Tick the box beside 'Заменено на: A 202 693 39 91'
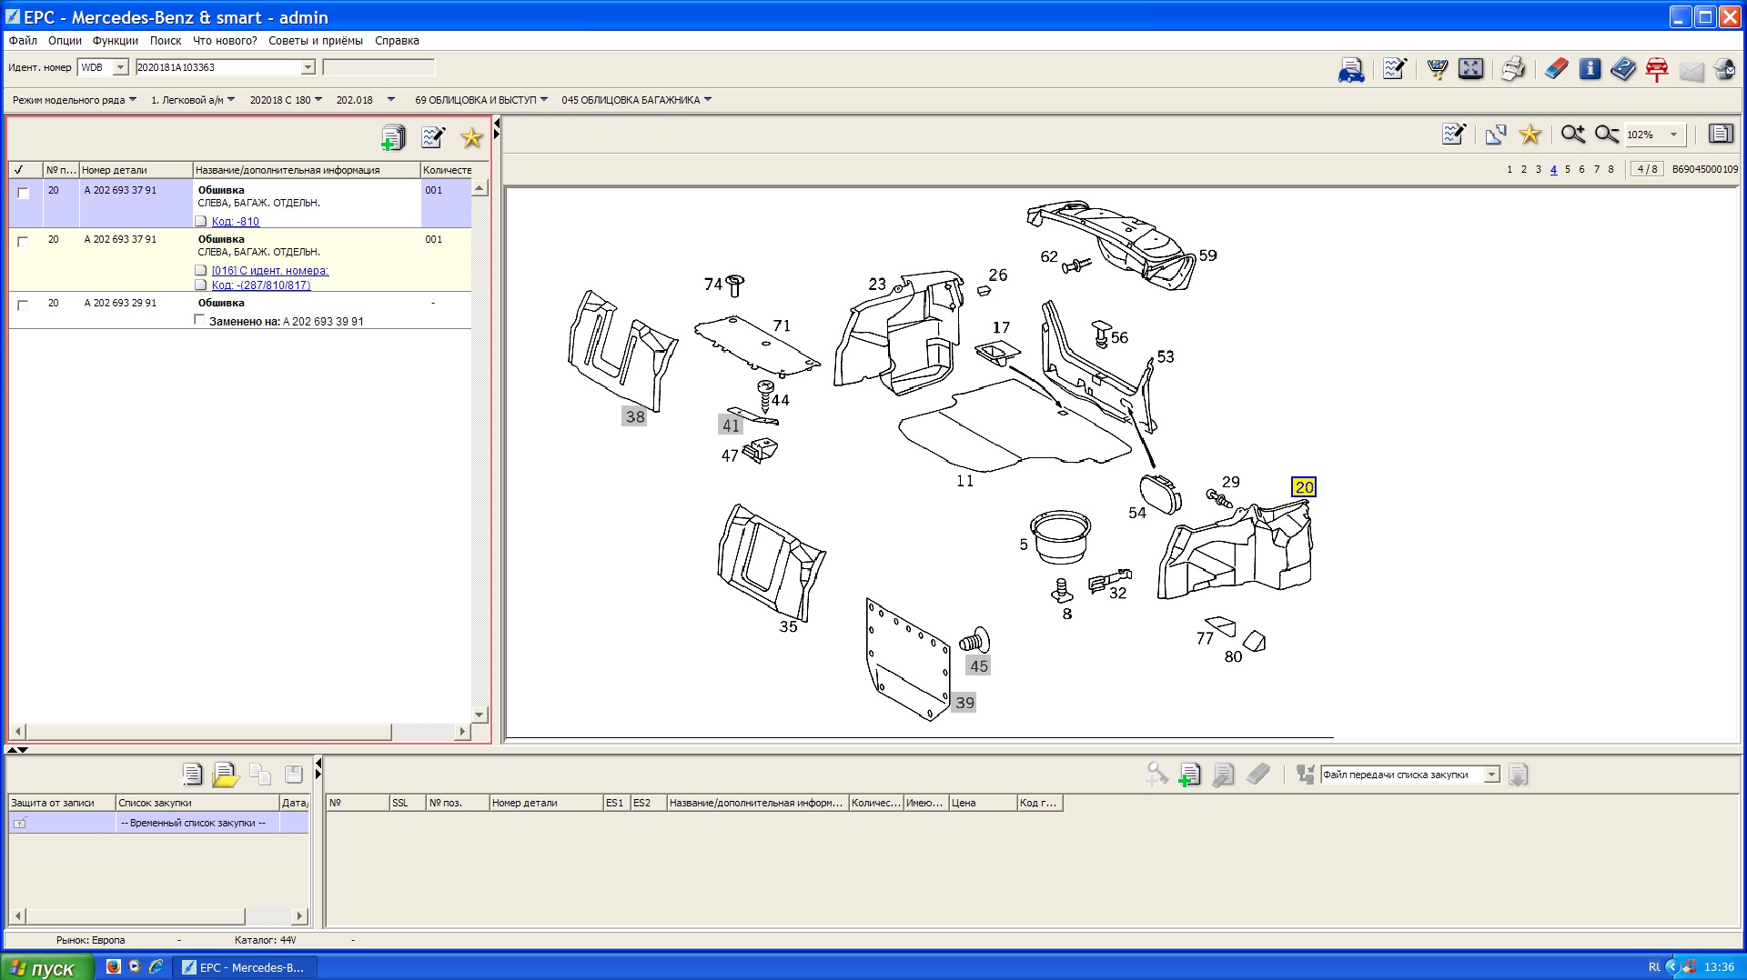 (x=200, y=320)
